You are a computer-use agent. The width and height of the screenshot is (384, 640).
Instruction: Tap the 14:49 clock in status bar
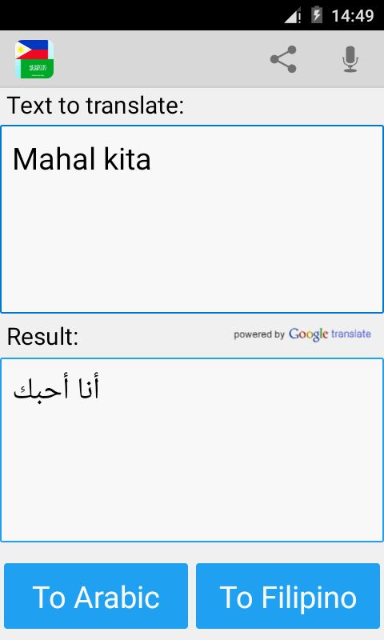pyautogui.click(x=353, y=16)
